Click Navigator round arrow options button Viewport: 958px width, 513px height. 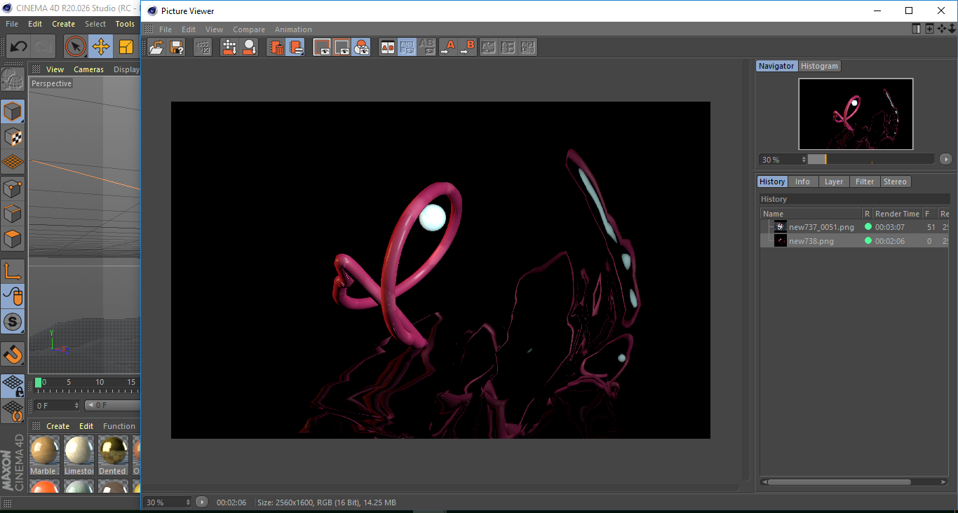(945, 159)
